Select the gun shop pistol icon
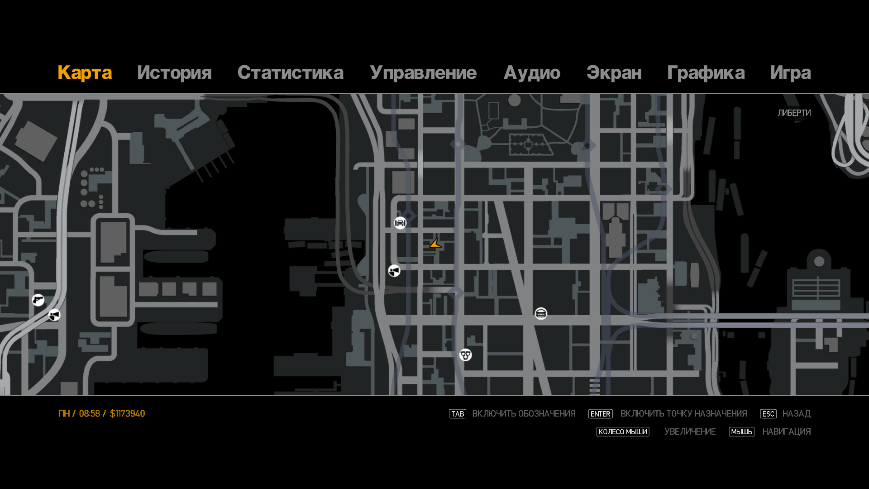 pyautogui.click(x=38, y=300)
